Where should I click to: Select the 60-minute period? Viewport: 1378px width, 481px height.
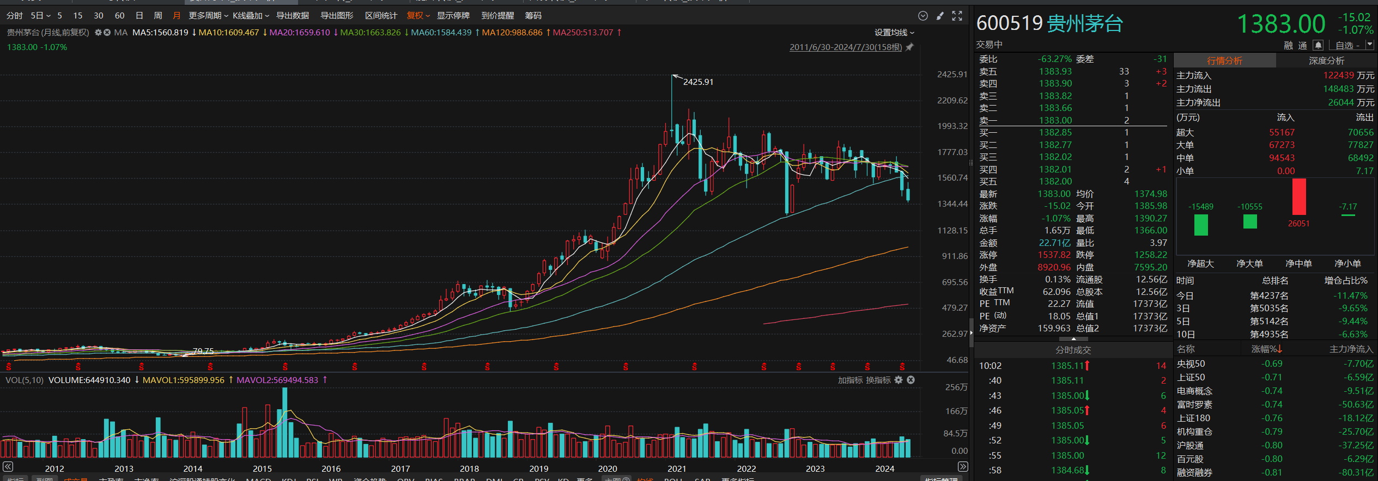click(120, 16)
